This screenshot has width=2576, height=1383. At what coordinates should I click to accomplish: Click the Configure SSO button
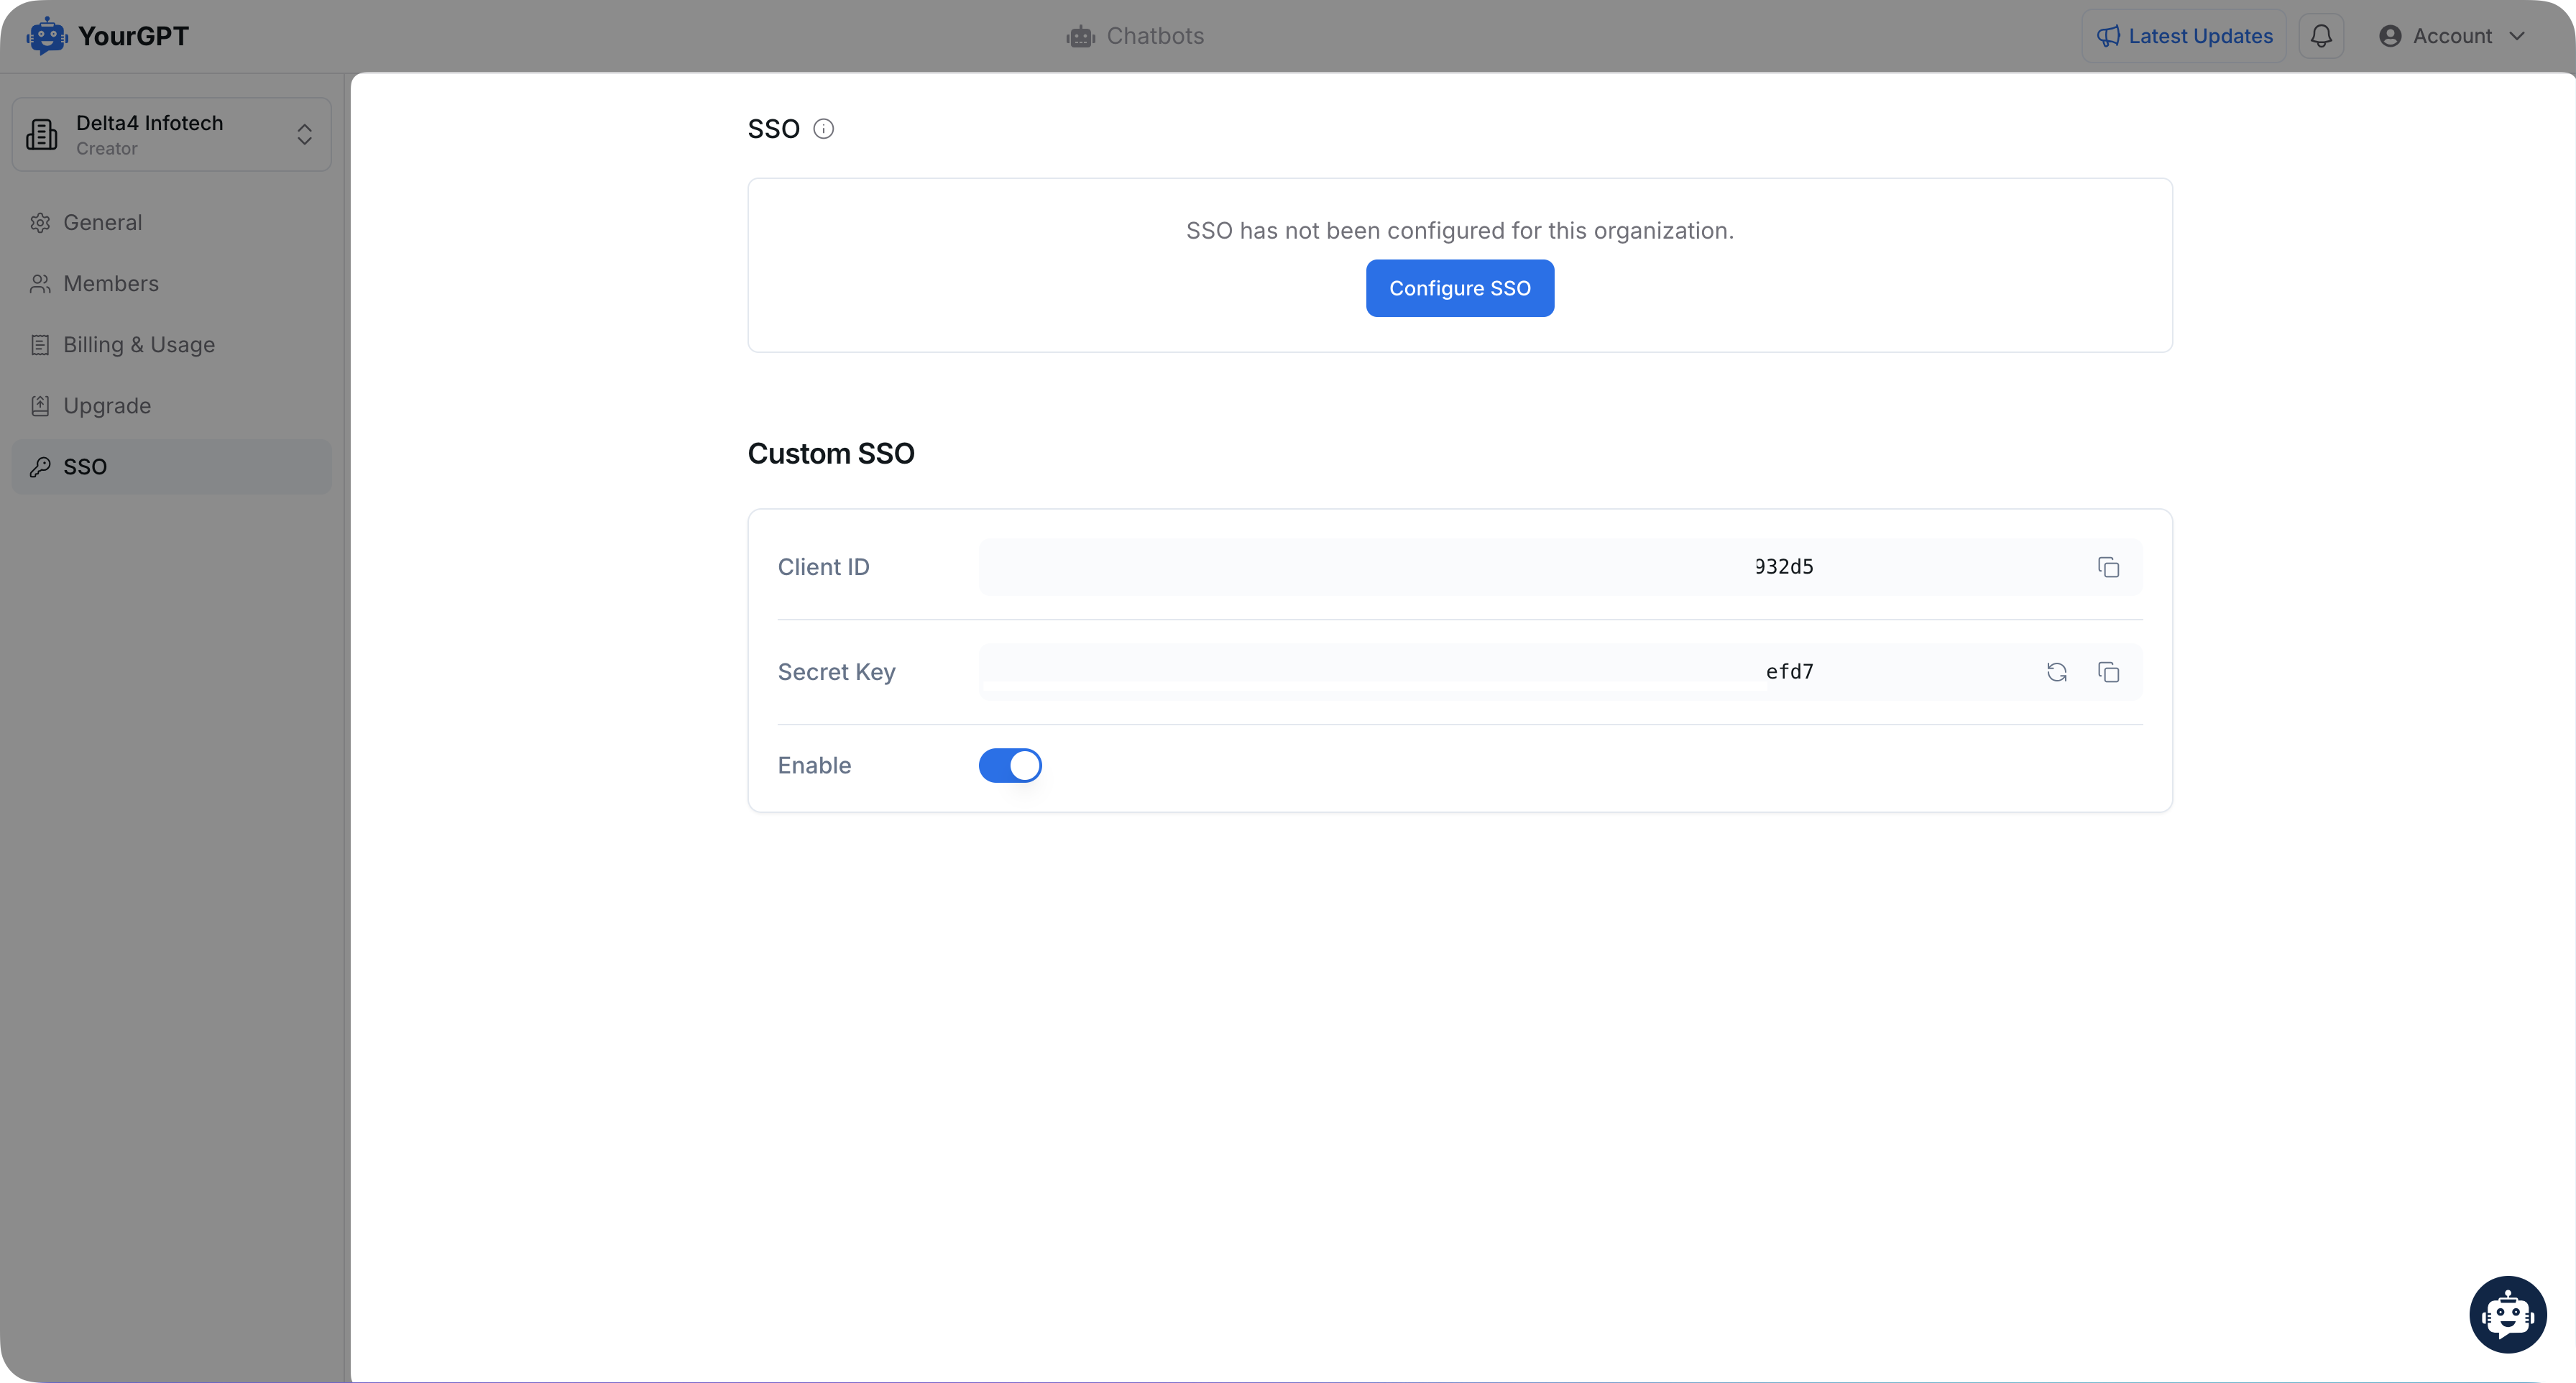point(1460,288)
